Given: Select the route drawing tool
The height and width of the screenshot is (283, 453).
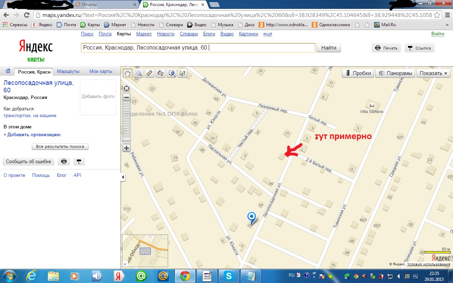Looking at the screenshot, I should [x=160, y=73].
